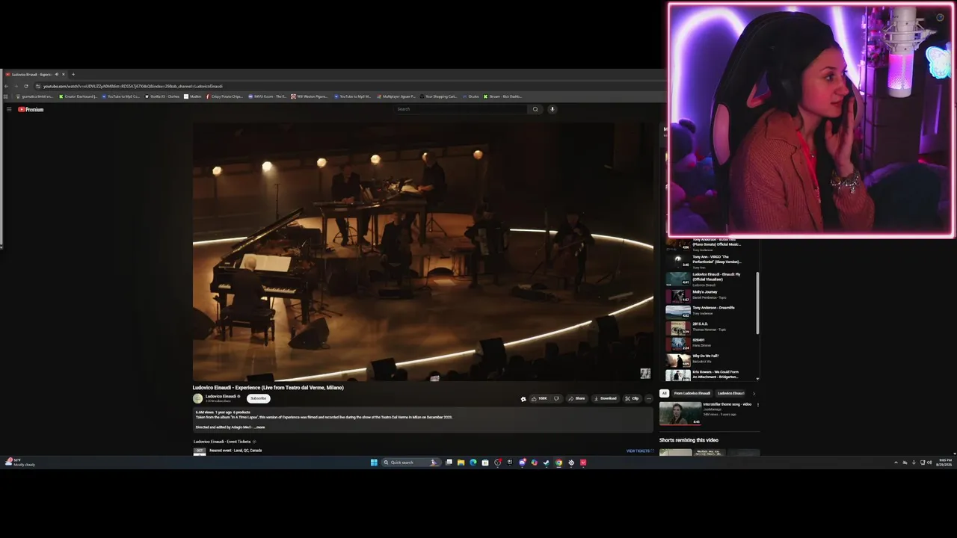The height and width of the screenshot is (538, 957).
Task: Open the Creator Dashboard bookmark
Action: click(79, 96)
